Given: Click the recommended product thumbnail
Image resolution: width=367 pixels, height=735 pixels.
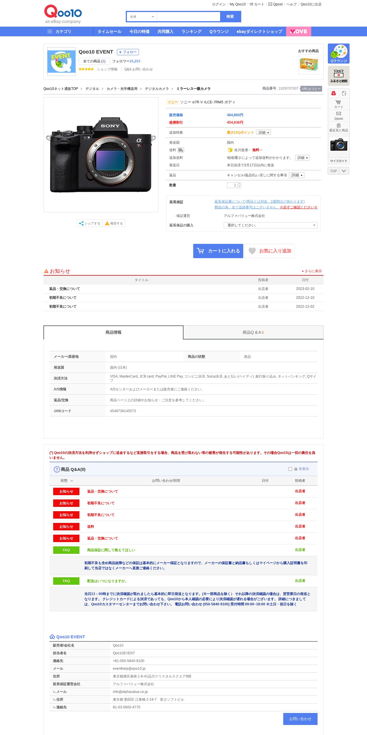Looking at the screenshot, I should pyautogui.click(x=308, y=64).
